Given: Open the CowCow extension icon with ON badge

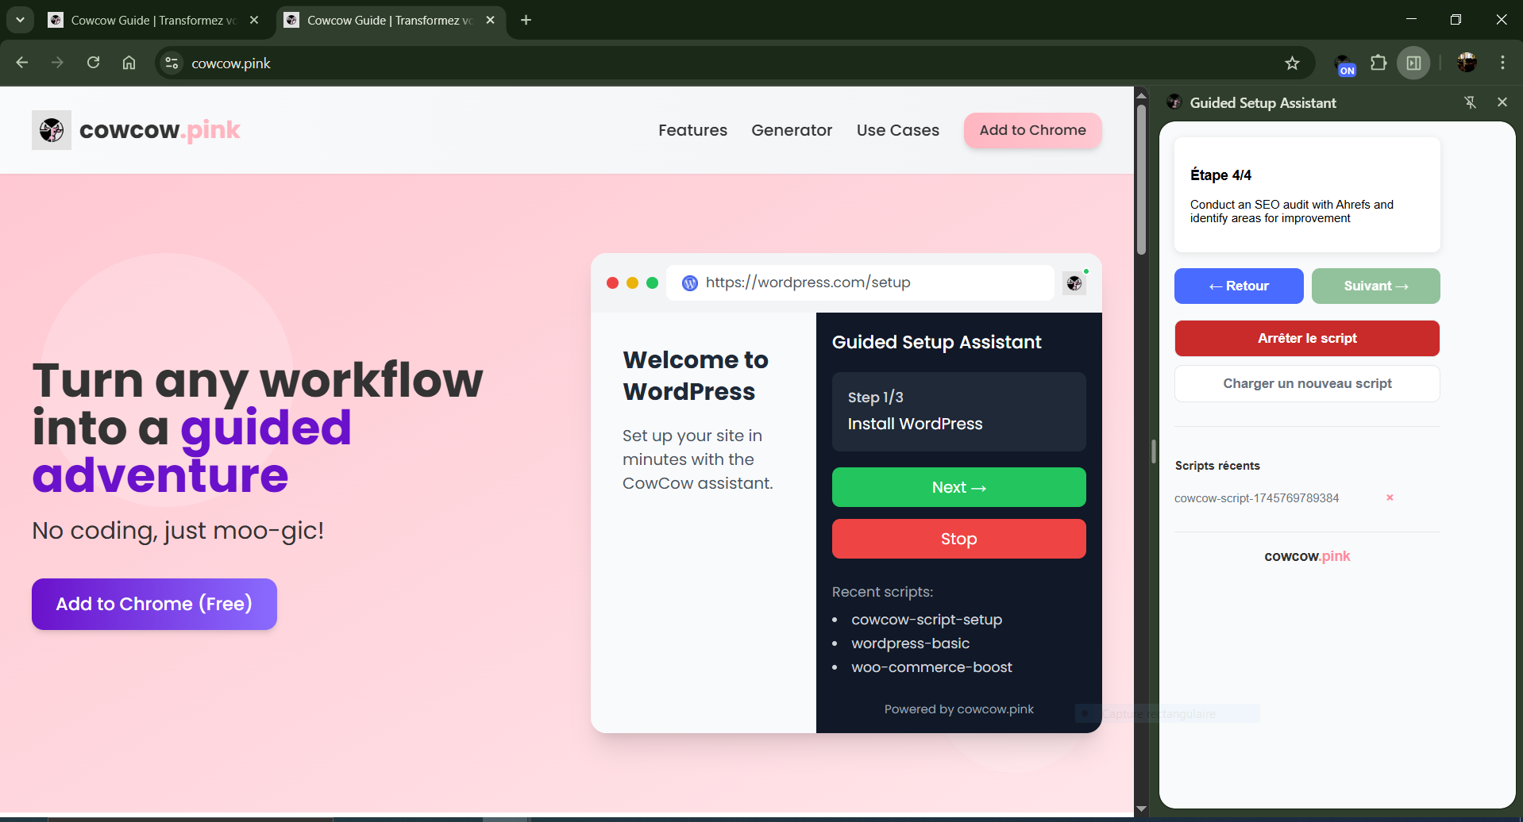Looking at the screenshot, I should (x=1344, y=64).
